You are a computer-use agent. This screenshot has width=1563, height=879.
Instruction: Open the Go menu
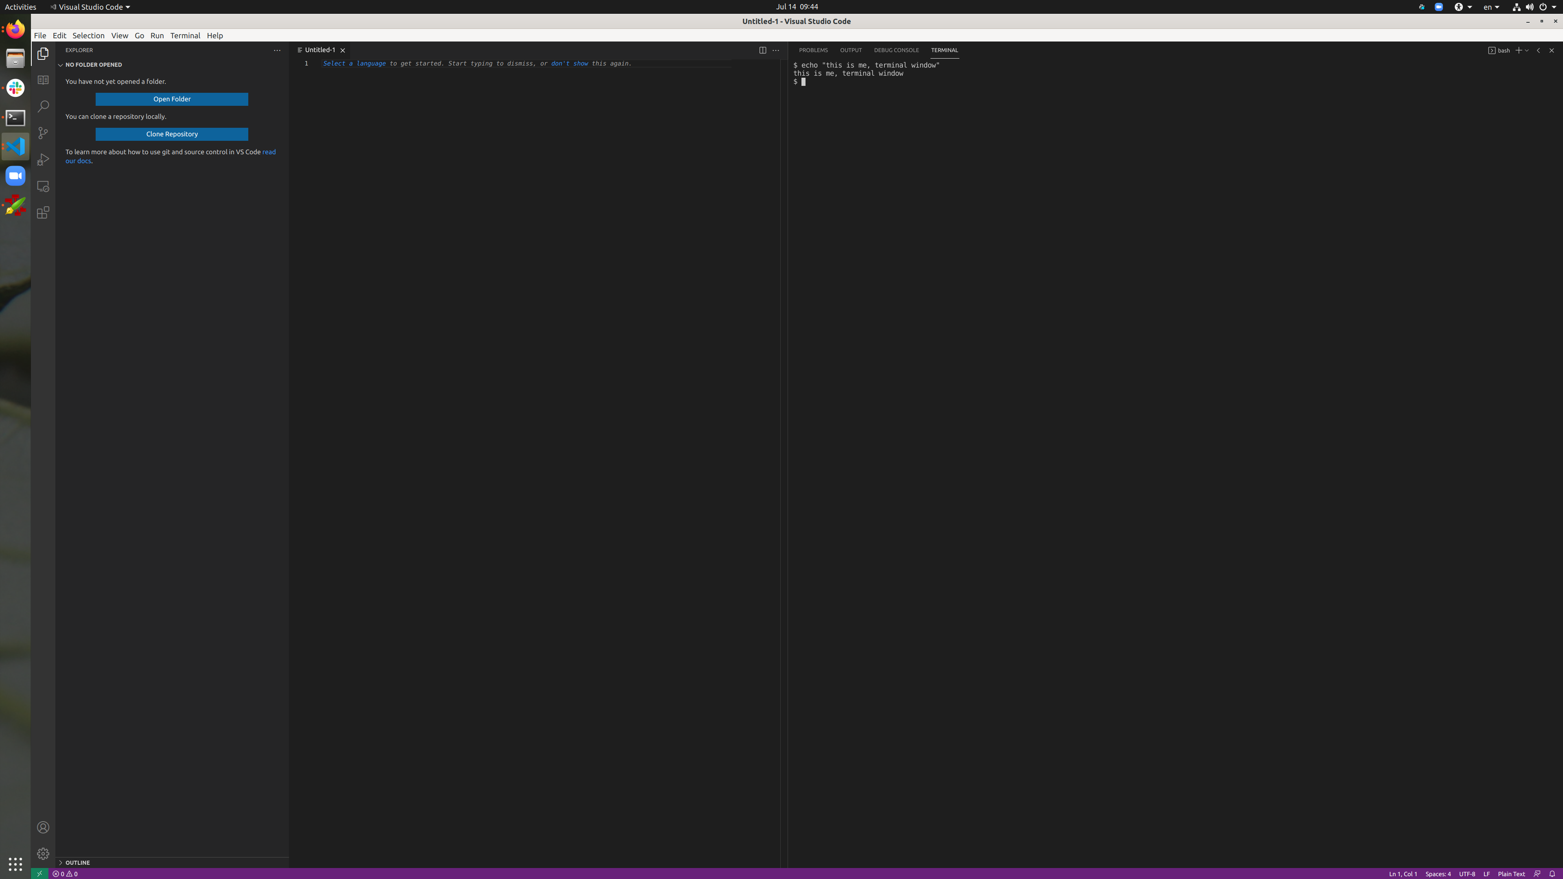140,35
